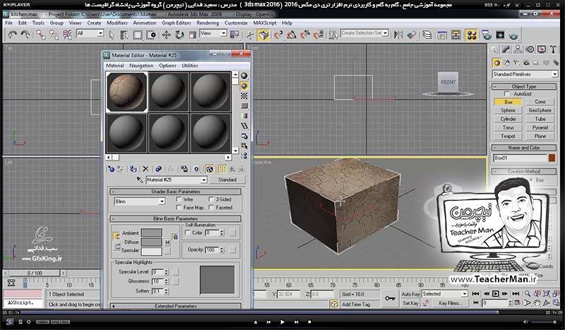Enable the 2-Sided checkbox
This screenshot has height=330, width=565.
211,199
